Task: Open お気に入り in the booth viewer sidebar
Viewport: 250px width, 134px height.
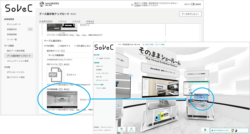Action: (99, 66)
